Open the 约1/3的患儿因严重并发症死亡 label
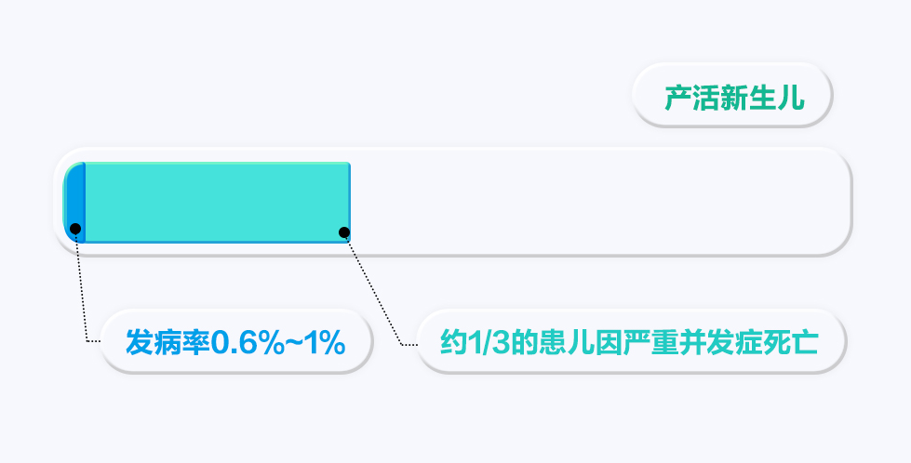911x463 pixels. (631, 341)
